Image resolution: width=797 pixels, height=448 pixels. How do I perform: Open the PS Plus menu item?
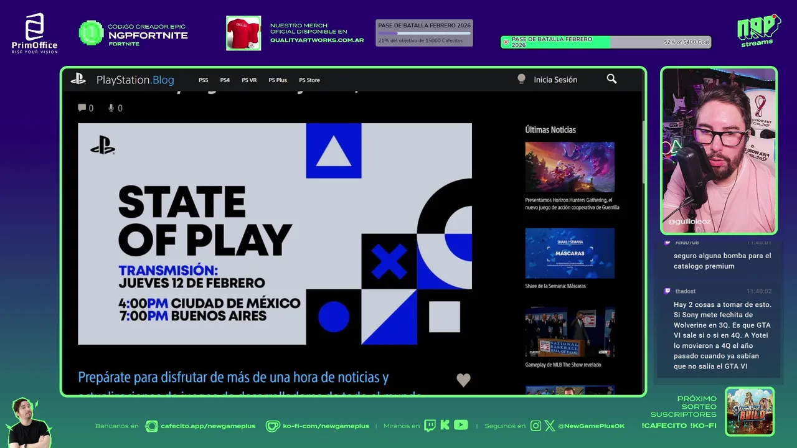278,80
